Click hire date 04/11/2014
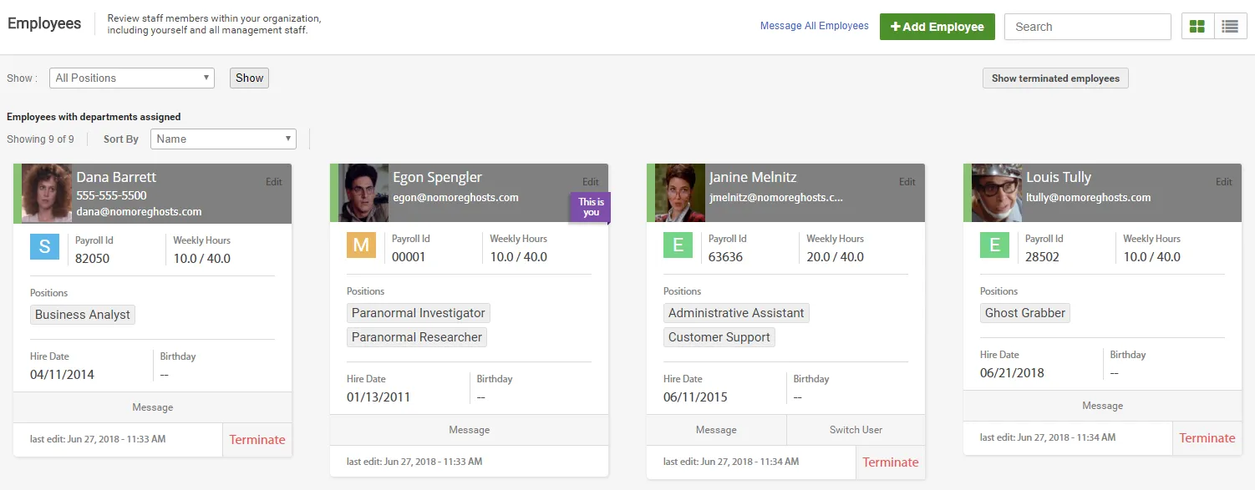Image resolution: width=1255 pixels, height=490 pixels. pos(62,375)
